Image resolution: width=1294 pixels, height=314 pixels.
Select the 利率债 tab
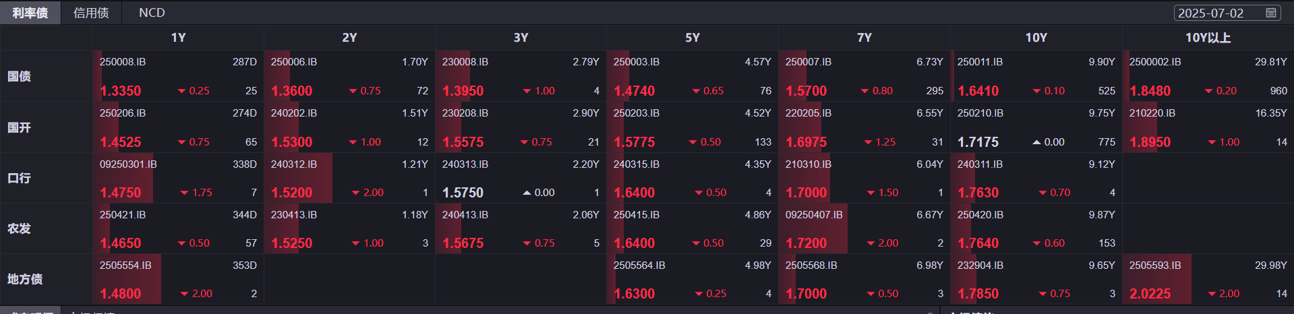click(30, 13)
